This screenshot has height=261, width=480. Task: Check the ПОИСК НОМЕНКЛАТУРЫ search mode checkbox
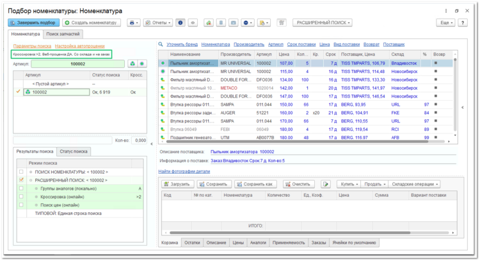pyautogui.click(x=21, y=172)
